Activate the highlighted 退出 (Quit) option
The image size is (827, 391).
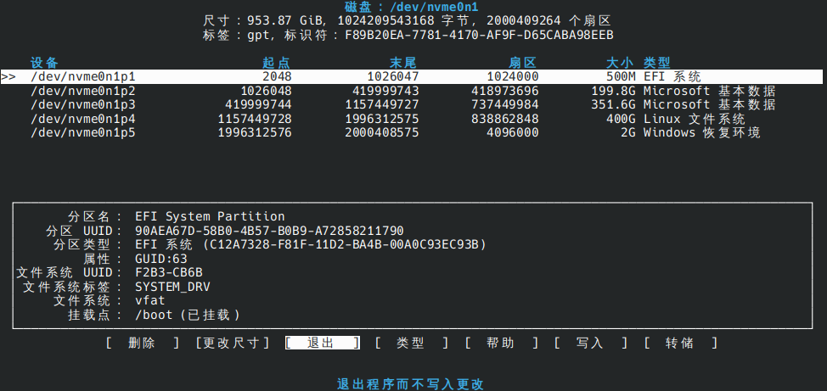point(321,343)
